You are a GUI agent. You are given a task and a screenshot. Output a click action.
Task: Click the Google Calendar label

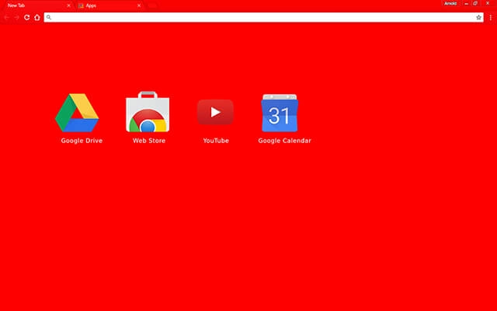tap(285, 141)
